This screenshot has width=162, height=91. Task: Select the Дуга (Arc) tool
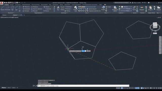click(16, 8)
